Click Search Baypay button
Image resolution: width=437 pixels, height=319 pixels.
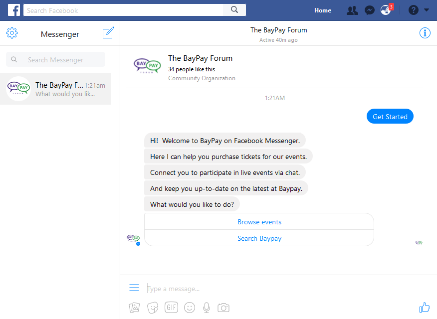click(259, 238)
